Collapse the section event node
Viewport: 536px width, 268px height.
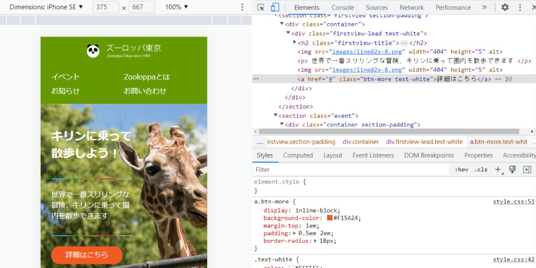click(276, 115)
